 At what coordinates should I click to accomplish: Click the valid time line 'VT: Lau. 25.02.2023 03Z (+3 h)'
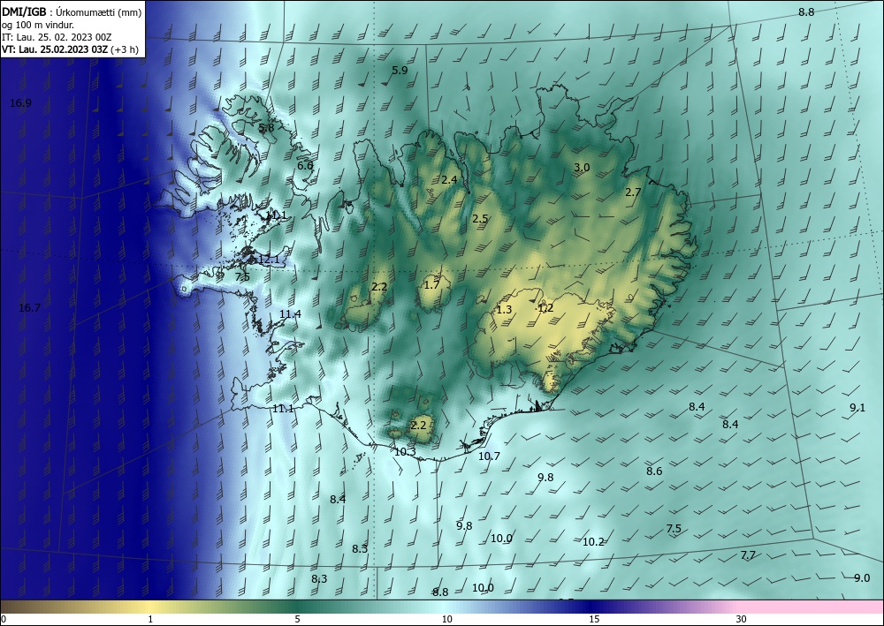click(x=70, y=49)
